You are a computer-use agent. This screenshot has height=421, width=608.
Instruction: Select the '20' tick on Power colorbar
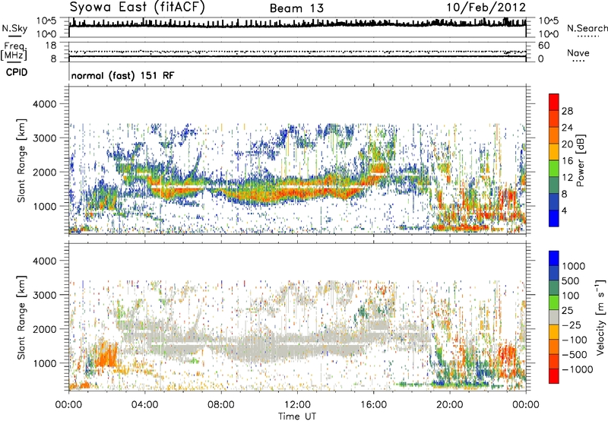click(x=567, y=144)
